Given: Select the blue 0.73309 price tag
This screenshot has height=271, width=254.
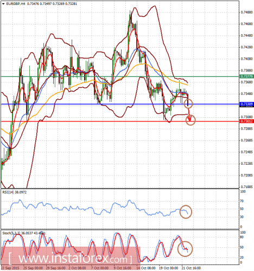Looking at the screenshot, I should (246, 104).
